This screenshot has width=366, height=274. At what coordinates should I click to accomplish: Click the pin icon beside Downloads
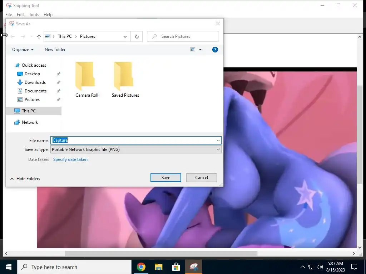[x=58, y=82]
